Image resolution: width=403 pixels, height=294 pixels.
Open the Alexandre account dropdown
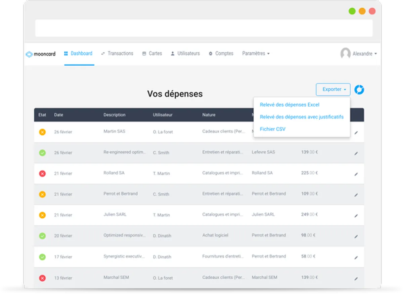[365, 54]
